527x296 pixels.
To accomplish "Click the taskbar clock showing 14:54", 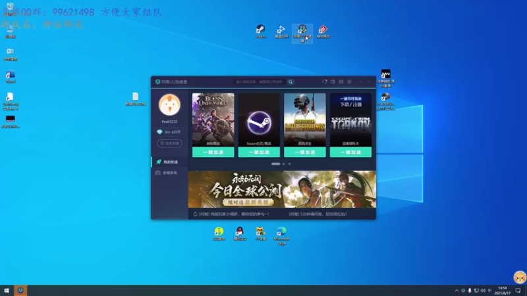I will tap(502, 291).
